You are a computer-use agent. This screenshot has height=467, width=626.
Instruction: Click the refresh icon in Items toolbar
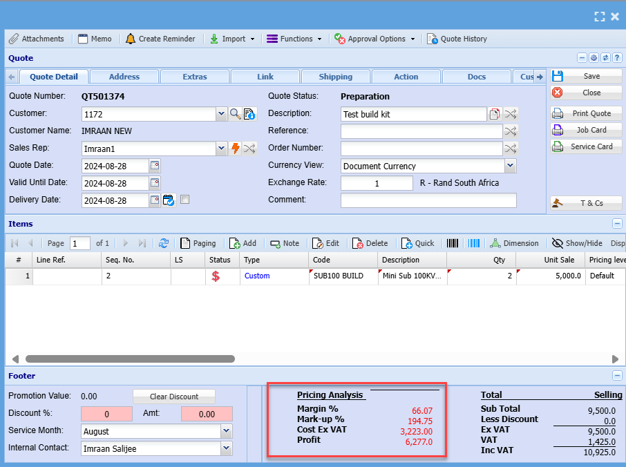pyautogui.click(x=164, y=243)
